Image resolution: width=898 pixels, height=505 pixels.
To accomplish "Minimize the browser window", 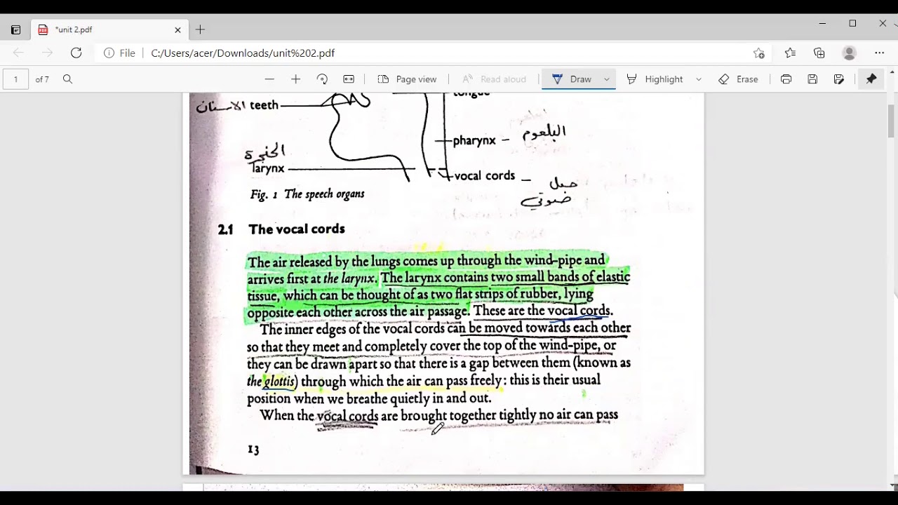I will (822, 23).
